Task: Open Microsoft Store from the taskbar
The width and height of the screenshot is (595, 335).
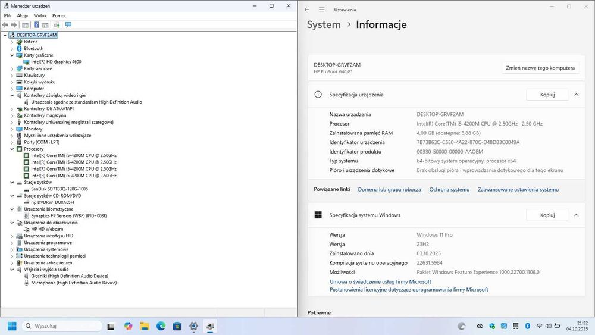Action: 177,326
